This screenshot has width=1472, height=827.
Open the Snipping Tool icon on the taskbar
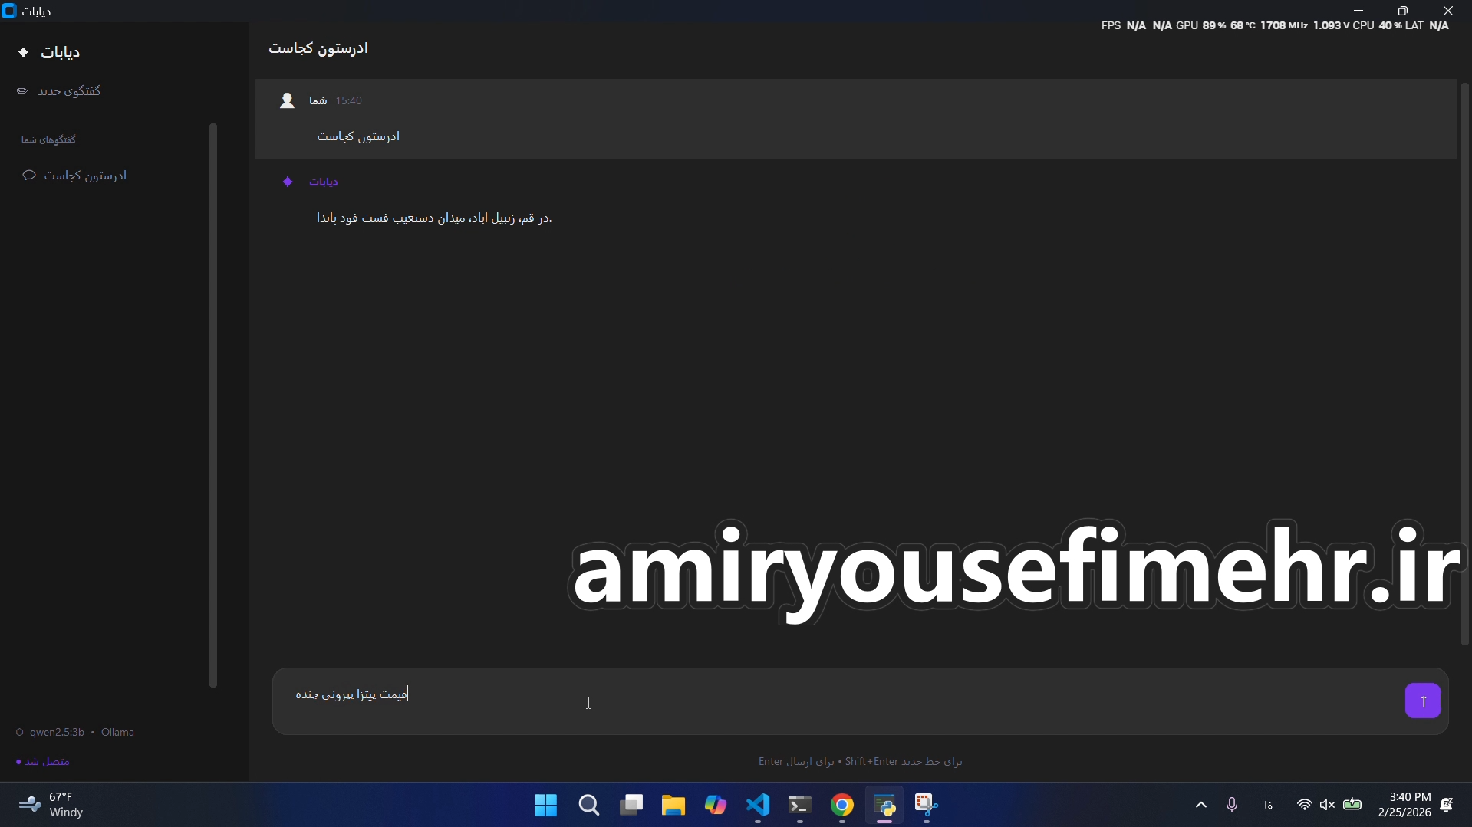(927, 805)
